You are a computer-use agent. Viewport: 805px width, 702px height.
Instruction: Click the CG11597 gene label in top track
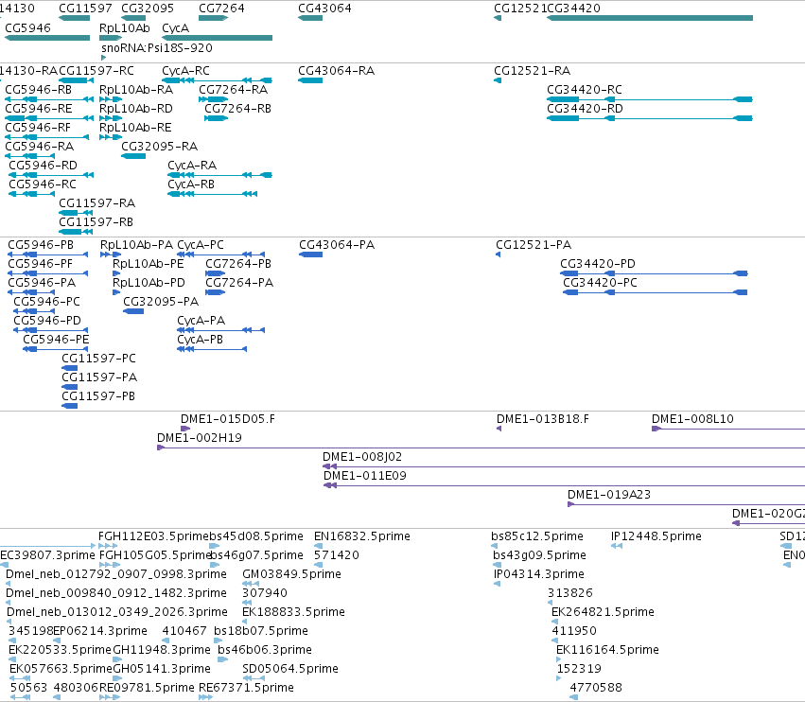pyautogui.click(x=85, y=9)
